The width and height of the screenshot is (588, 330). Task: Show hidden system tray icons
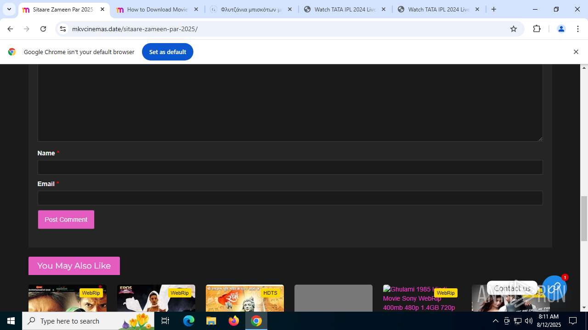coord(495,321)
